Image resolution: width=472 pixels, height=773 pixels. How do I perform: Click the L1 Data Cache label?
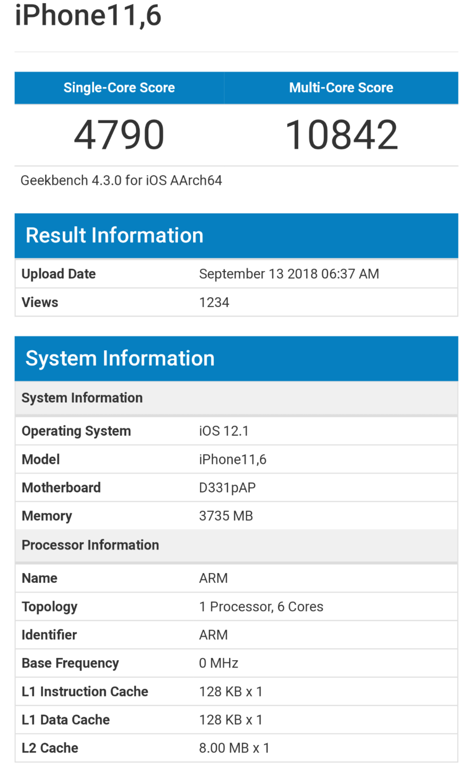click(x=66, y=720)
